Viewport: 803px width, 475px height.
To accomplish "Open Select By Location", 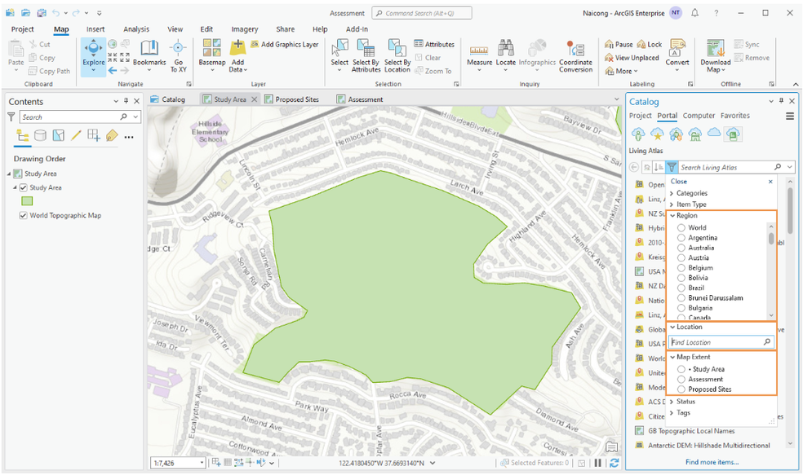I will 397,55.
